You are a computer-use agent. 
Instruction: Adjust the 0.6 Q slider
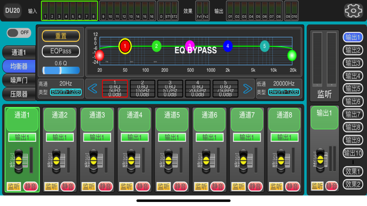pyautogui.click(x=61, y=70)
